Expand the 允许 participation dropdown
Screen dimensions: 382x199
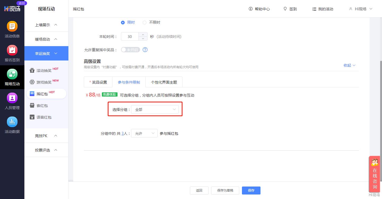(x=144, y=133)
